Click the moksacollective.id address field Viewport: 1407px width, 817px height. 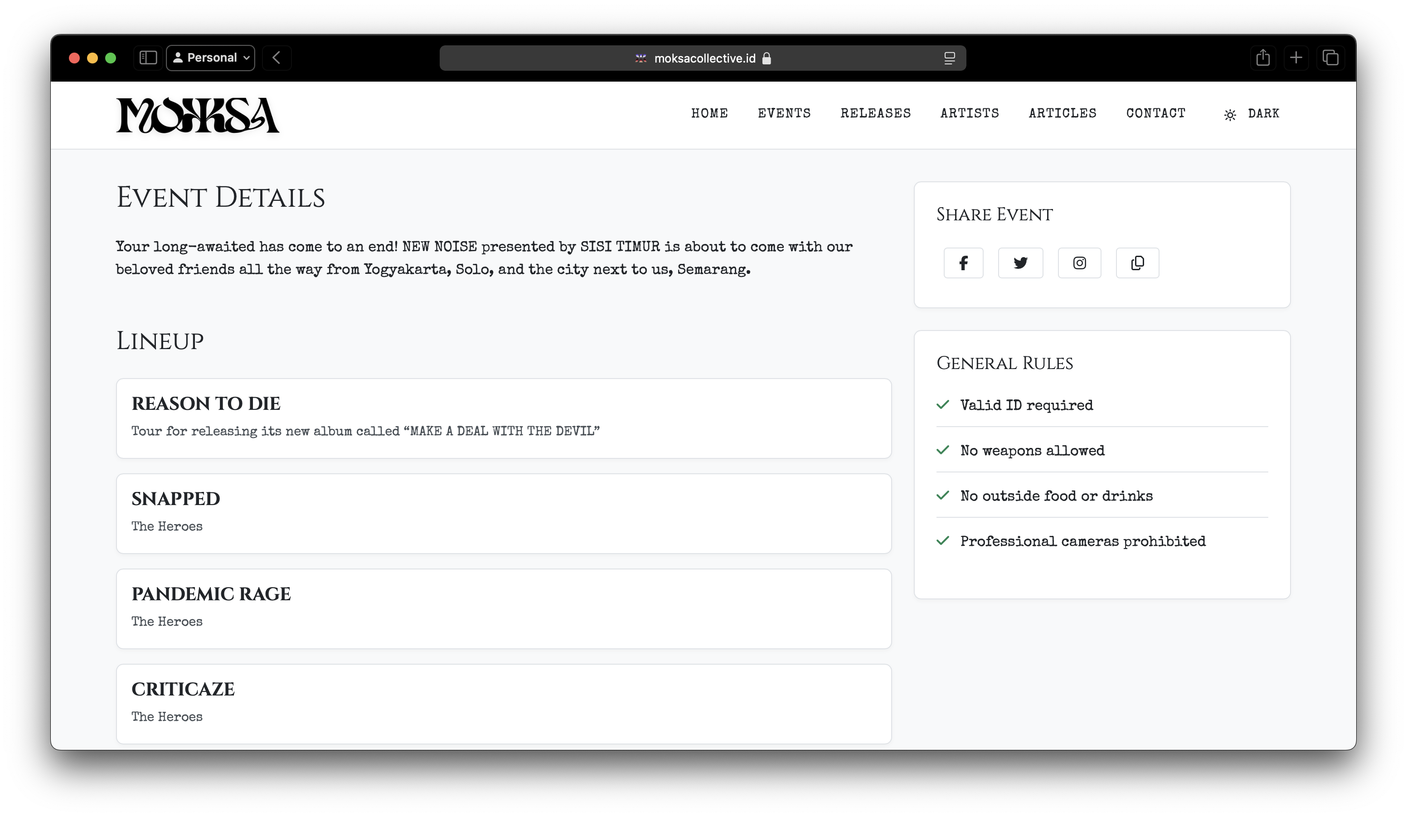pyautogui.click(x=703, y=58)
